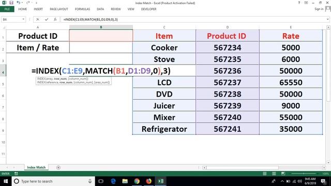Image resolution: width=331 pixels, height=186 pixels.
Task: Switch to the INSERT ribbon tab
Action: click(38, 9)
